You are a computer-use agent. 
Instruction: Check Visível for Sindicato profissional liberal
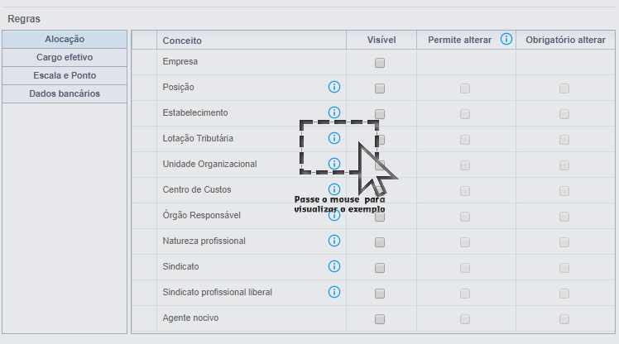click(380, 294)
